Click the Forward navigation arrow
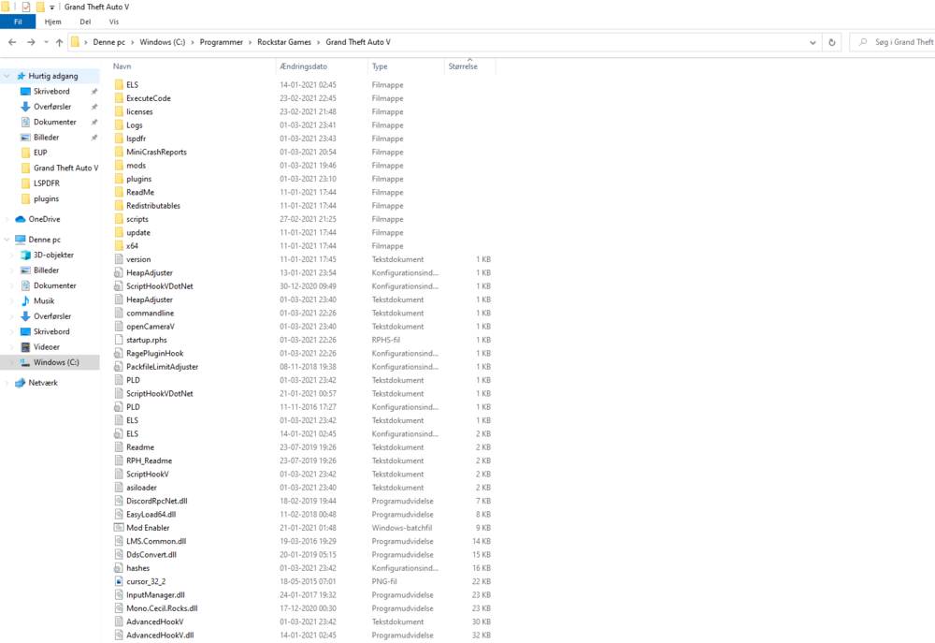 tap(31, 42)
